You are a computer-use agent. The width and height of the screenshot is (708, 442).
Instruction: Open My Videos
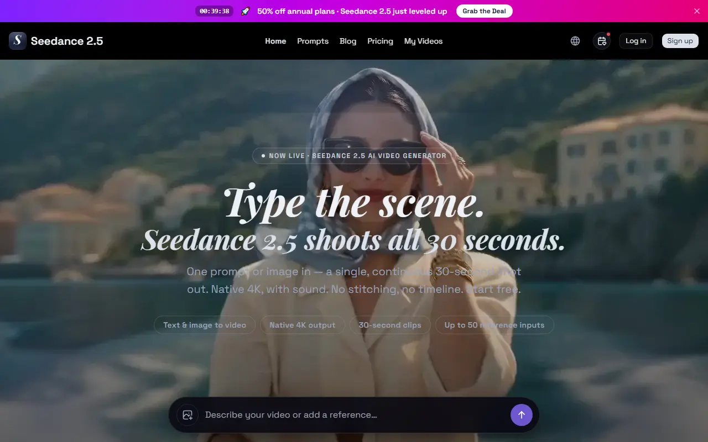pyautogui.click(x=424, y=41)
